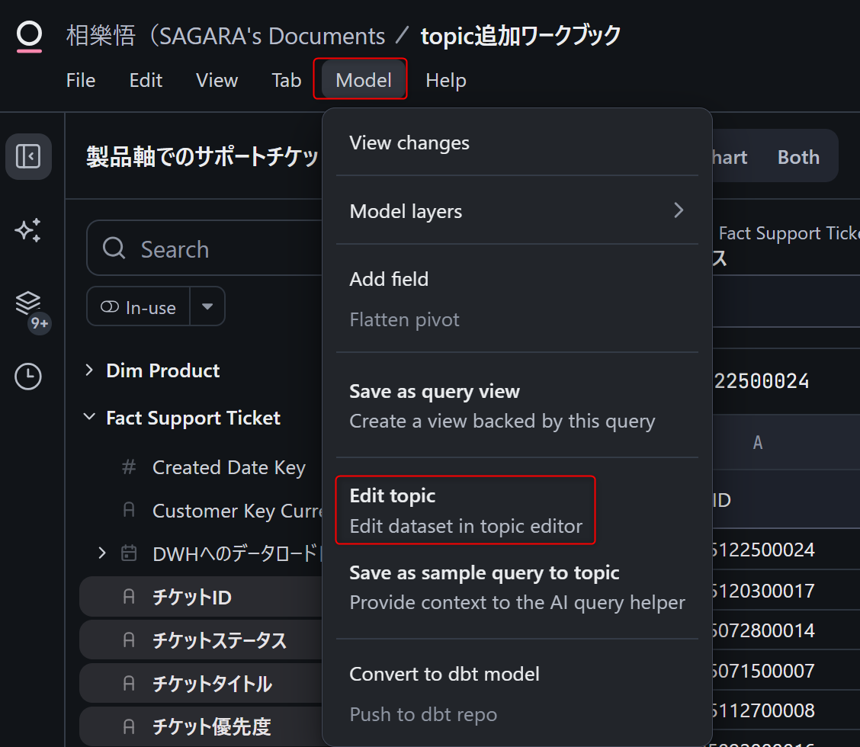Click the search magnifier icon
Image resolution: width=860 pixels, height=747 pixels.
point(114,248)
